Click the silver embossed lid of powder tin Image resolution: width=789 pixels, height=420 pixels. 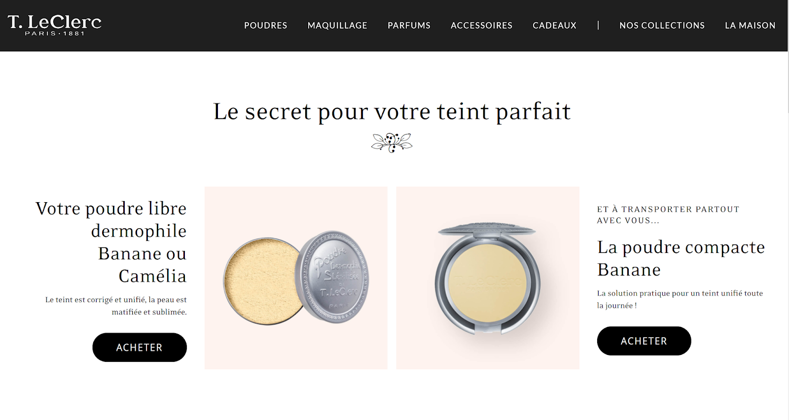332,277
